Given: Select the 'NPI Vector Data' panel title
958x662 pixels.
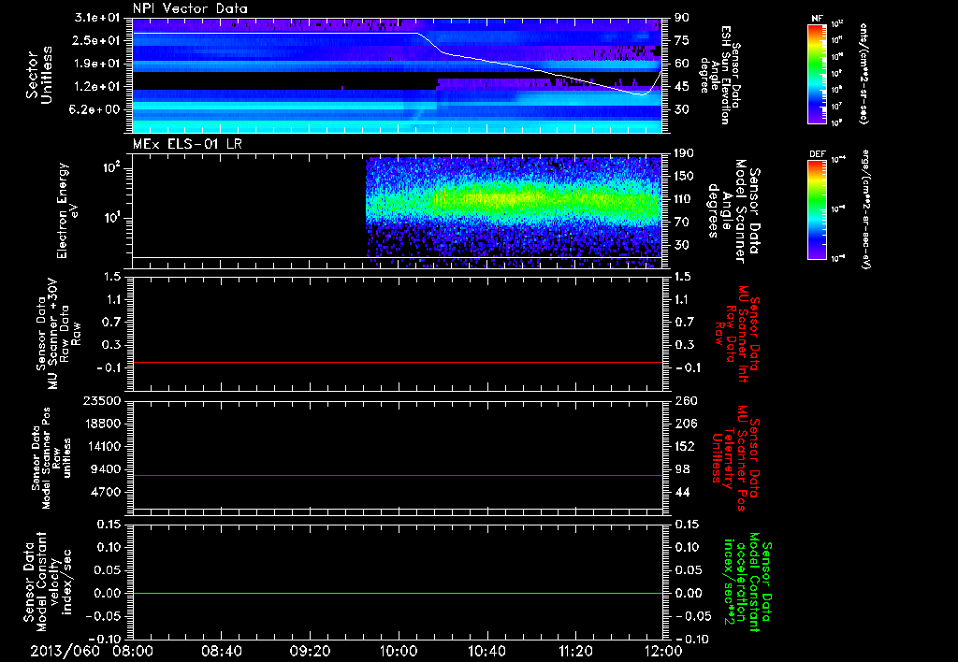Looking at the screenshot, I should [x=191, y=8].
